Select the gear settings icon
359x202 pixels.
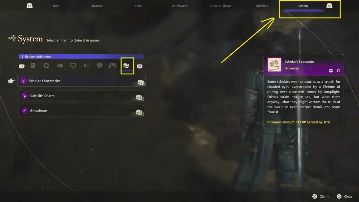coord(46,66)
